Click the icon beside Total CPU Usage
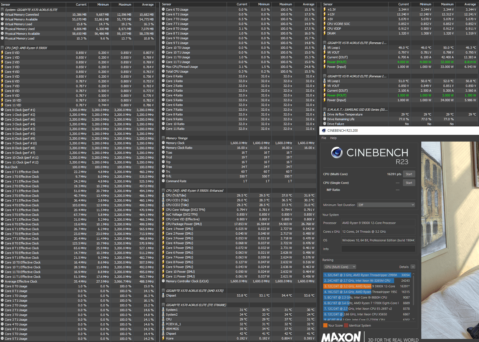The height and width of the screenshot is (342, 479). click(163, 71)
